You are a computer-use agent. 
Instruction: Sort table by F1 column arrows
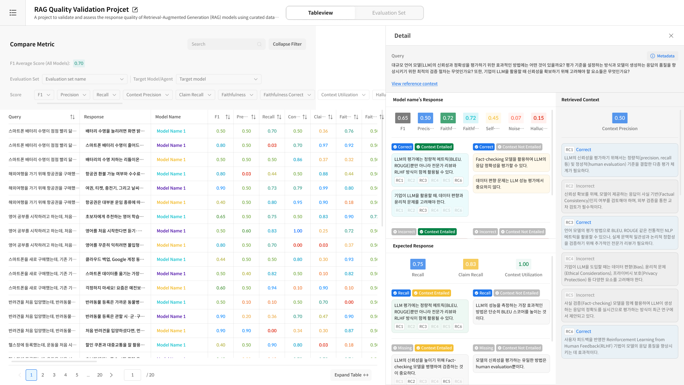click(228, 117)
